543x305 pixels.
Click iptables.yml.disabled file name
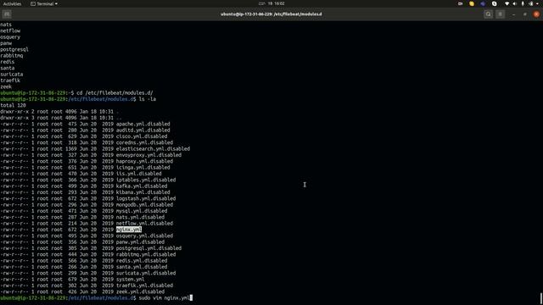(x=146, y=180)
